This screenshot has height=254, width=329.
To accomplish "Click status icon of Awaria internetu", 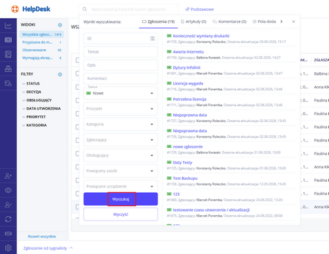I will click(169, 51).
